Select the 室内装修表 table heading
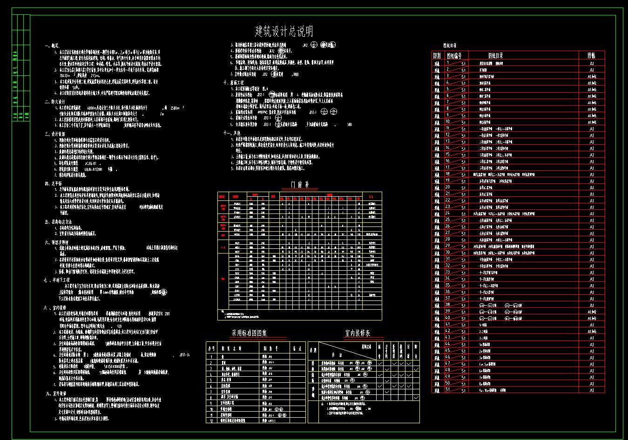This screenshot has width=628, height=440. 357,333
